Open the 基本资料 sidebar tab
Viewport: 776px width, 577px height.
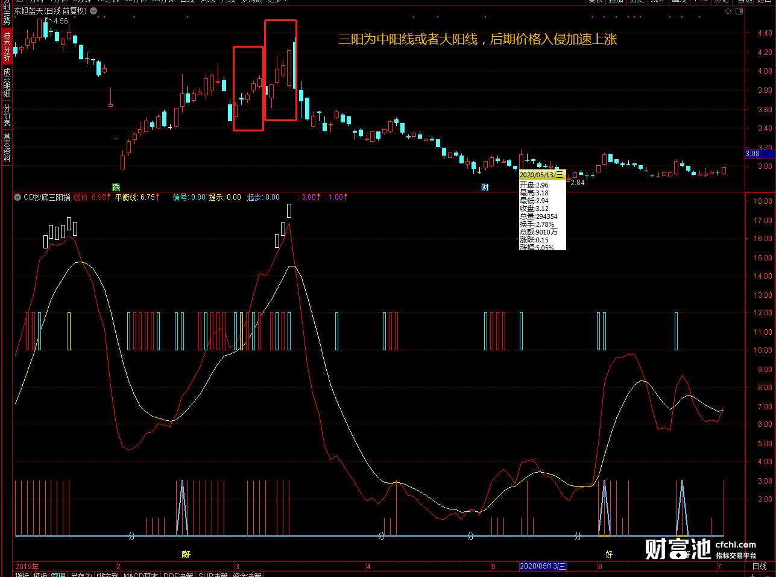pyautogui.click(x=7, y=148)
